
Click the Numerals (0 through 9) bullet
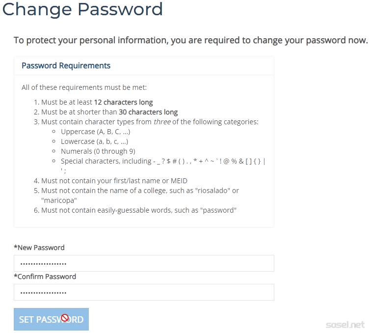point(98,151)
